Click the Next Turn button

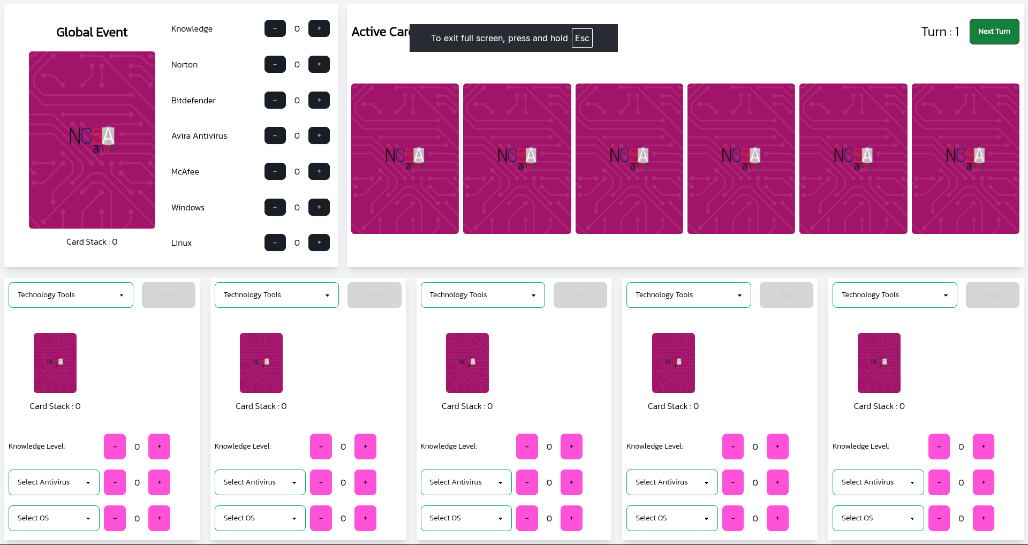point(994,32)
